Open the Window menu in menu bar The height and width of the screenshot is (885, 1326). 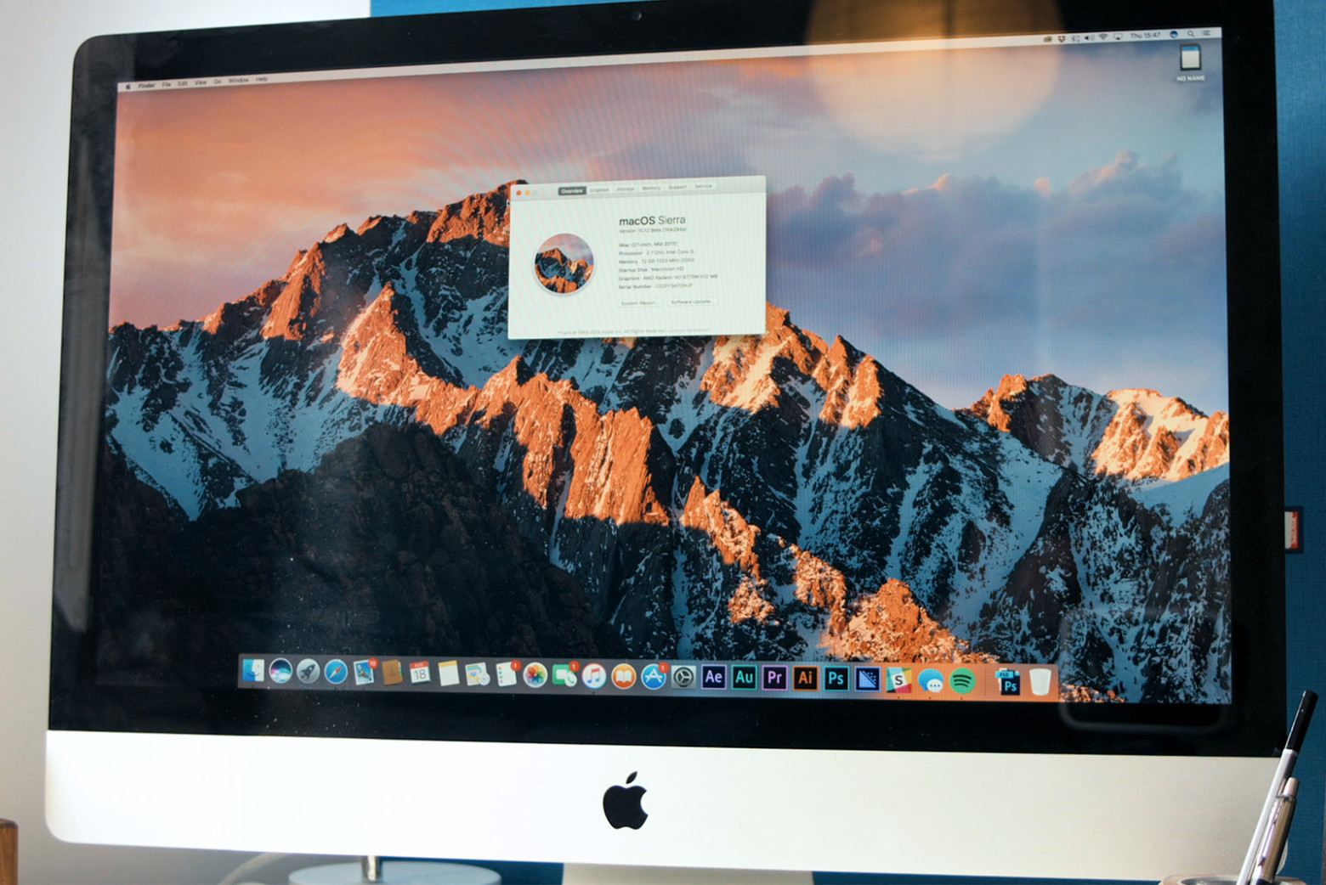(238, 81)
